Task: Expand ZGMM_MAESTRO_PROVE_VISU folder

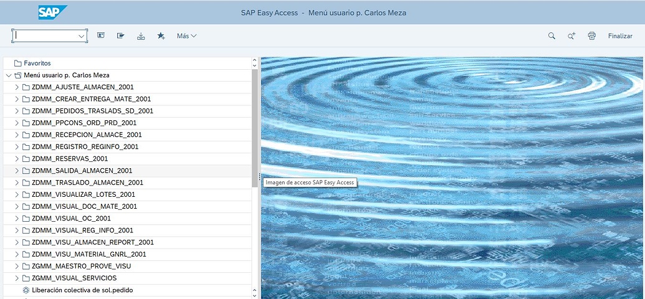Action: (x=17, y=266)
